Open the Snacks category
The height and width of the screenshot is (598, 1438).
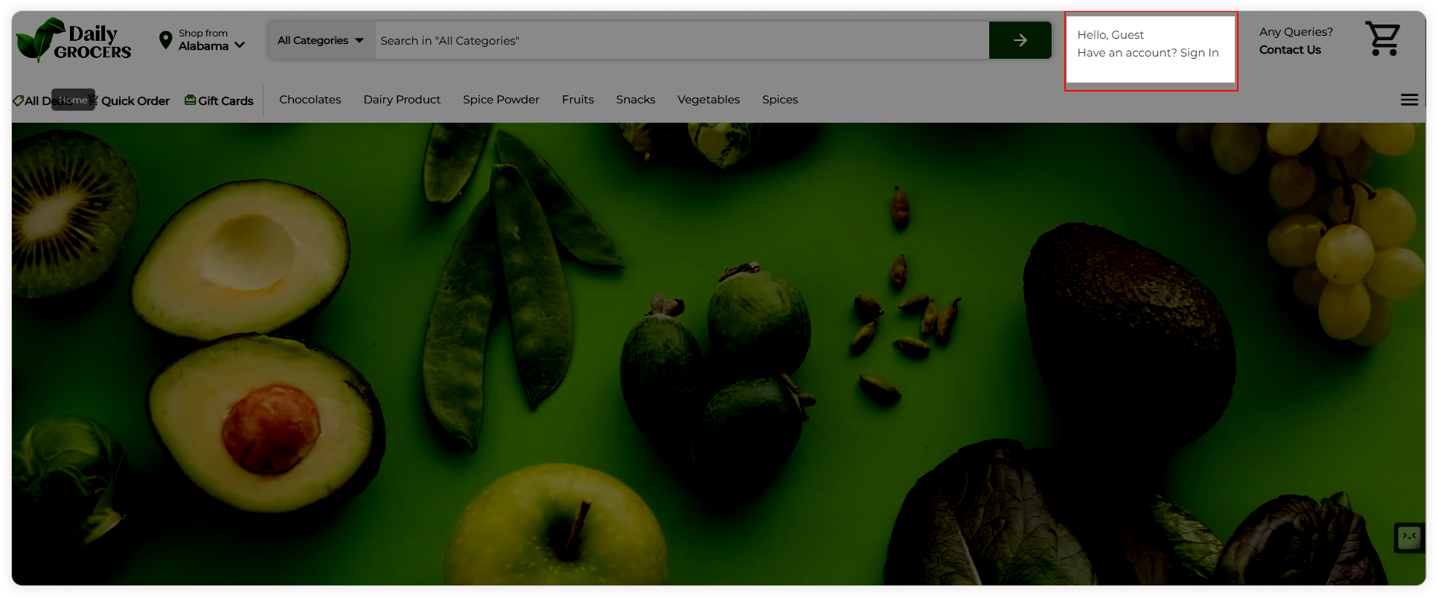[x=636, y=100]
